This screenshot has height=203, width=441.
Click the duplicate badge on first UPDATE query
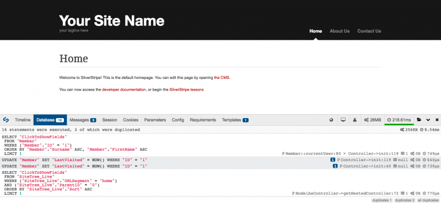(333, 159)
